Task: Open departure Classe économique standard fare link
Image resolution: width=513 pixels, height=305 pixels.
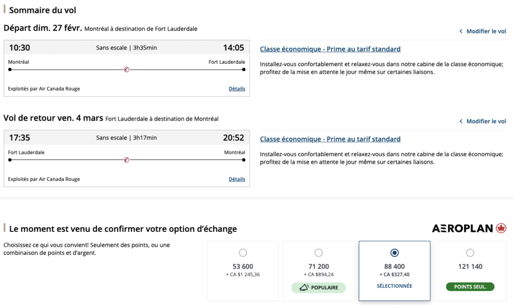Action: coord(330,49)
